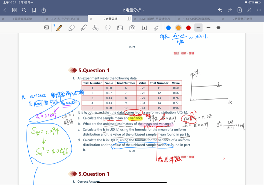Tap the Wi-Fi status icon

[246, 2]
